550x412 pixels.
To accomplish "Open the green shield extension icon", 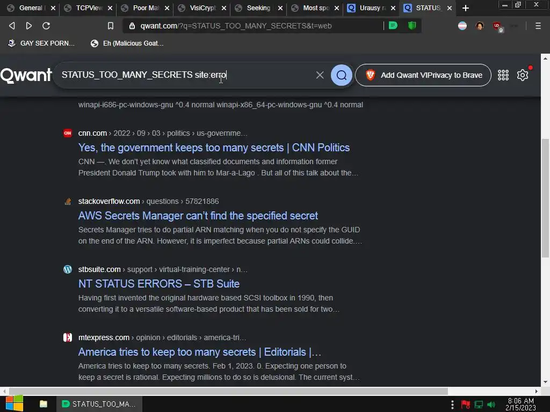I will coord(412,26).
